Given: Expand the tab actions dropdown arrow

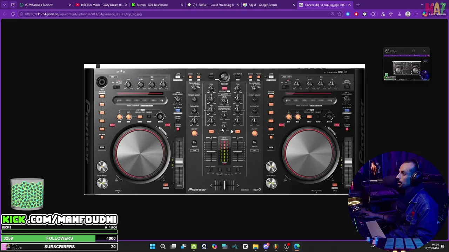Looking at the screenshot, I should [x=5, y=5].
